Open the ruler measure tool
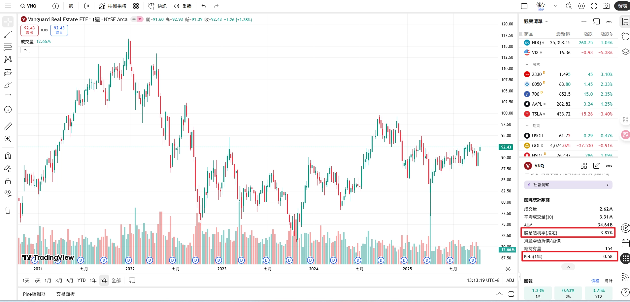Screen dimensions: 630x302 [8, 126]
